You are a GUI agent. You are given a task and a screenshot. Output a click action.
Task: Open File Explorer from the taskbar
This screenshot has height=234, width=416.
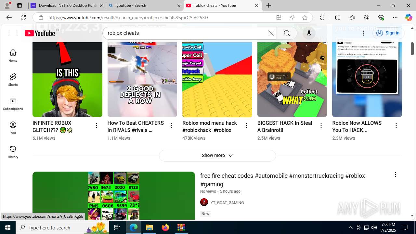click(x=149, y=227)
